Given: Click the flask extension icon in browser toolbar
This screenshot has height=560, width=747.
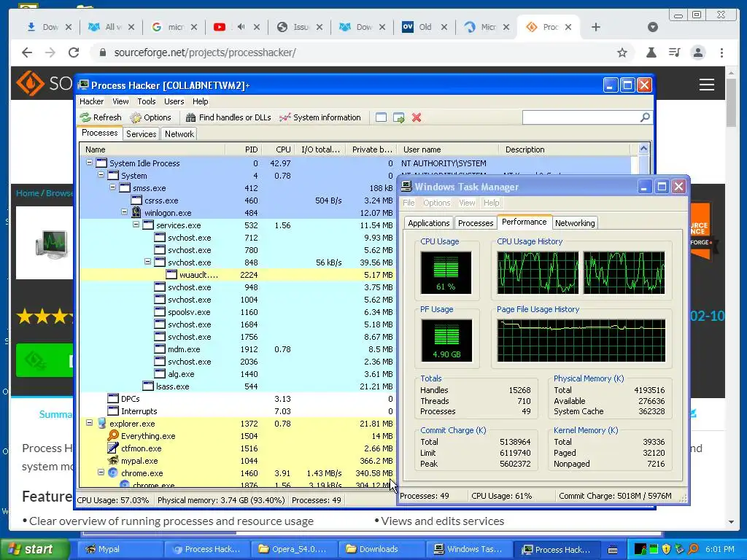Looking at the screenshot, I should pyautogui.click(x=651, y=52).
